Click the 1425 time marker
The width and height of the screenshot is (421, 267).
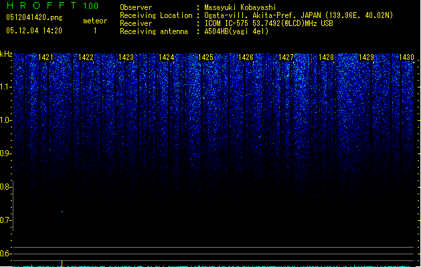coord(205,57)
